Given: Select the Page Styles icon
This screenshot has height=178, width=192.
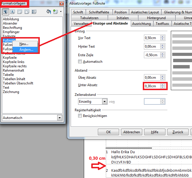Looking at the screenshot, I should pos(27,12).
